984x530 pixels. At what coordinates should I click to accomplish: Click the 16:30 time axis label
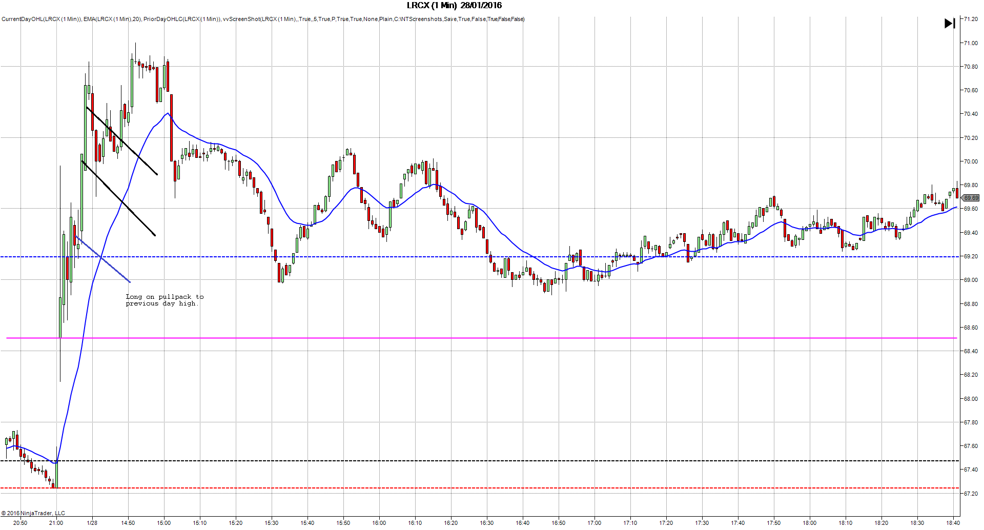[487, 523]
